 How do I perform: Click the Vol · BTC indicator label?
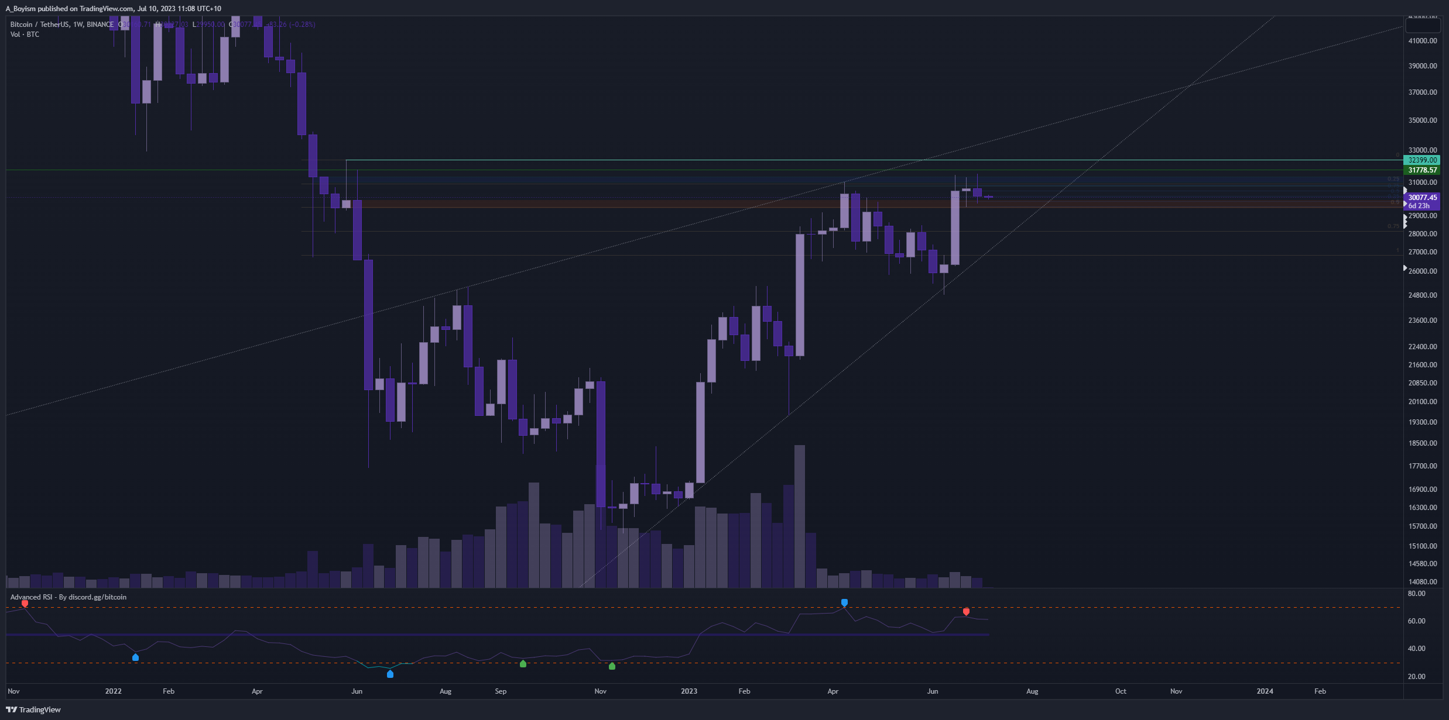click(x=25, y=35)
